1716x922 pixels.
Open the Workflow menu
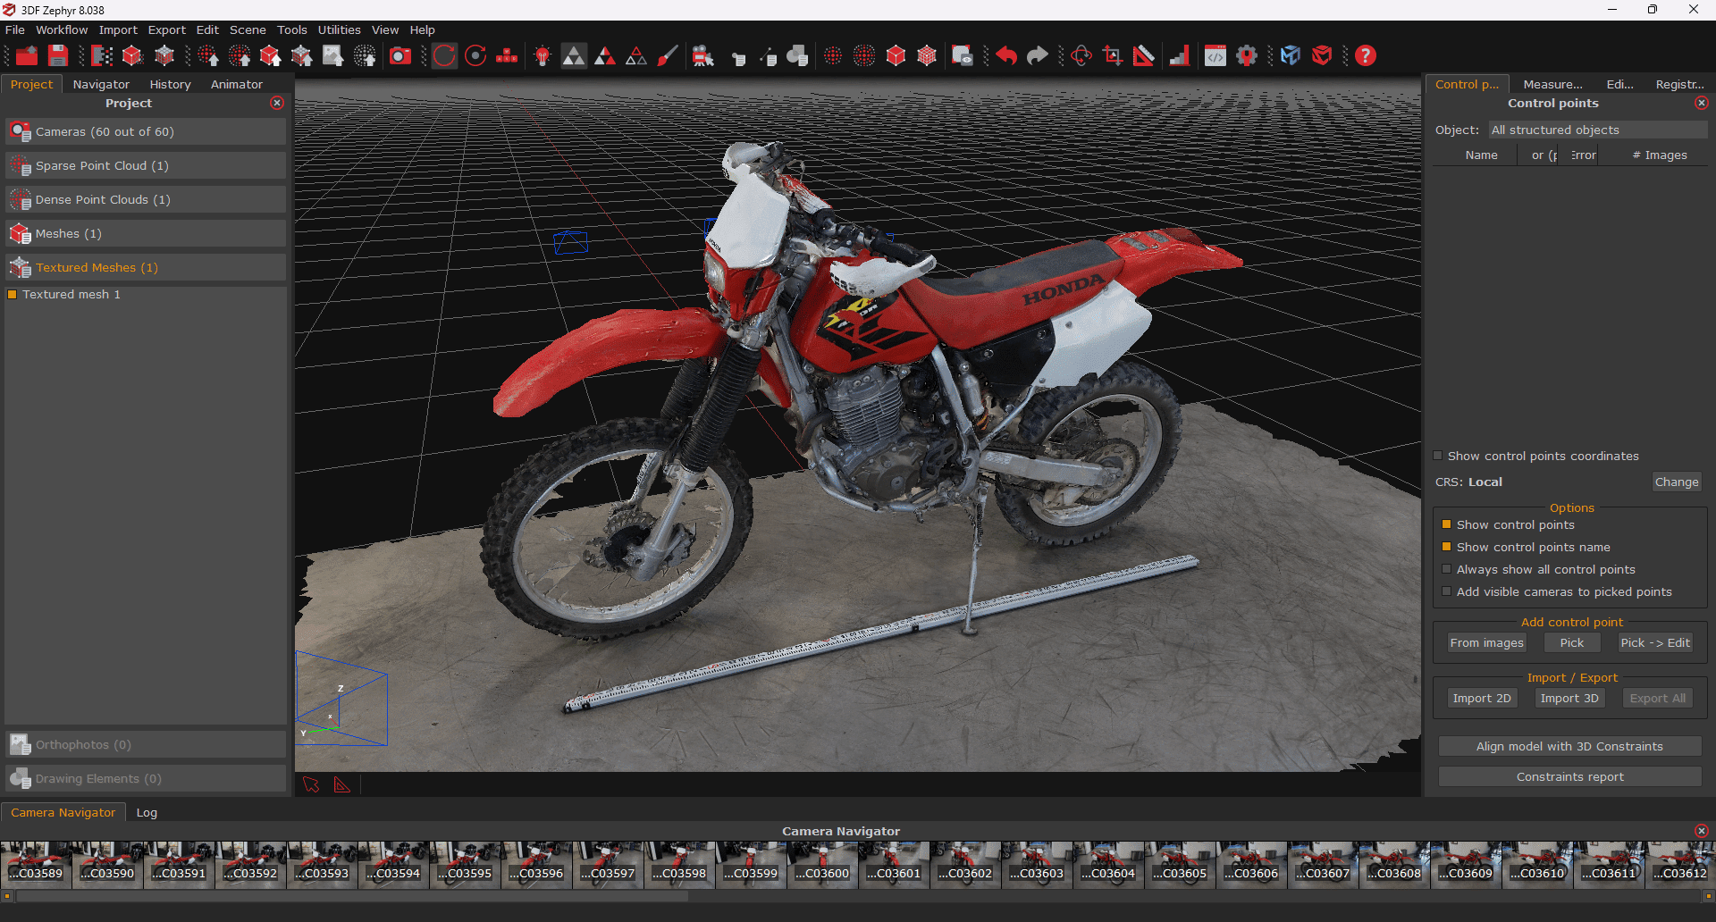[62, 29]
